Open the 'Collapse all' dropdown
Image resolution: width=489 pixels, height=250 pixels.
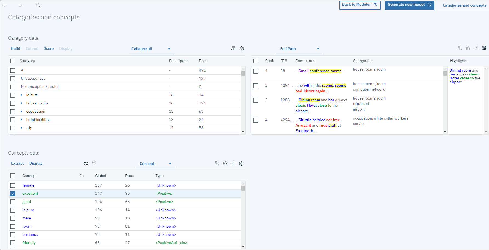[152, 49]
